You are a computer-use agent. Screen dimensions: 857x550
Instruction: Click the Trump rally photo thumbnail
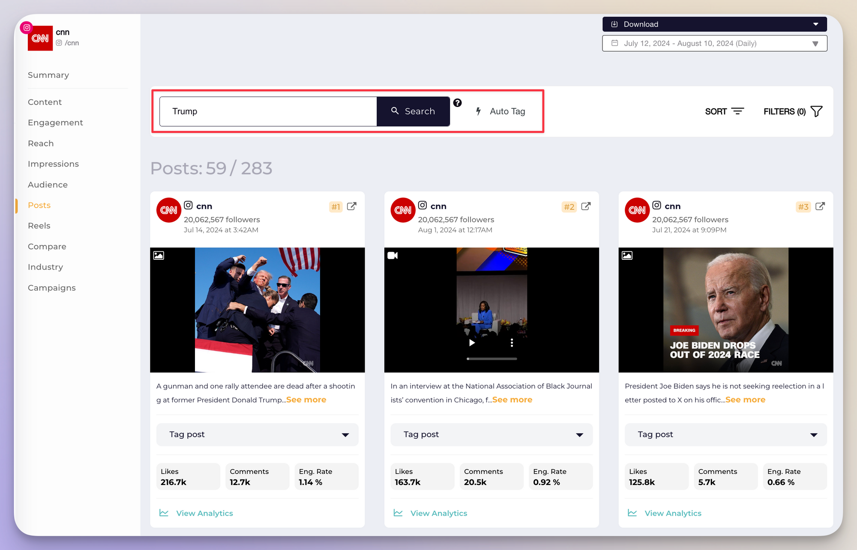(x=257, y=310)
